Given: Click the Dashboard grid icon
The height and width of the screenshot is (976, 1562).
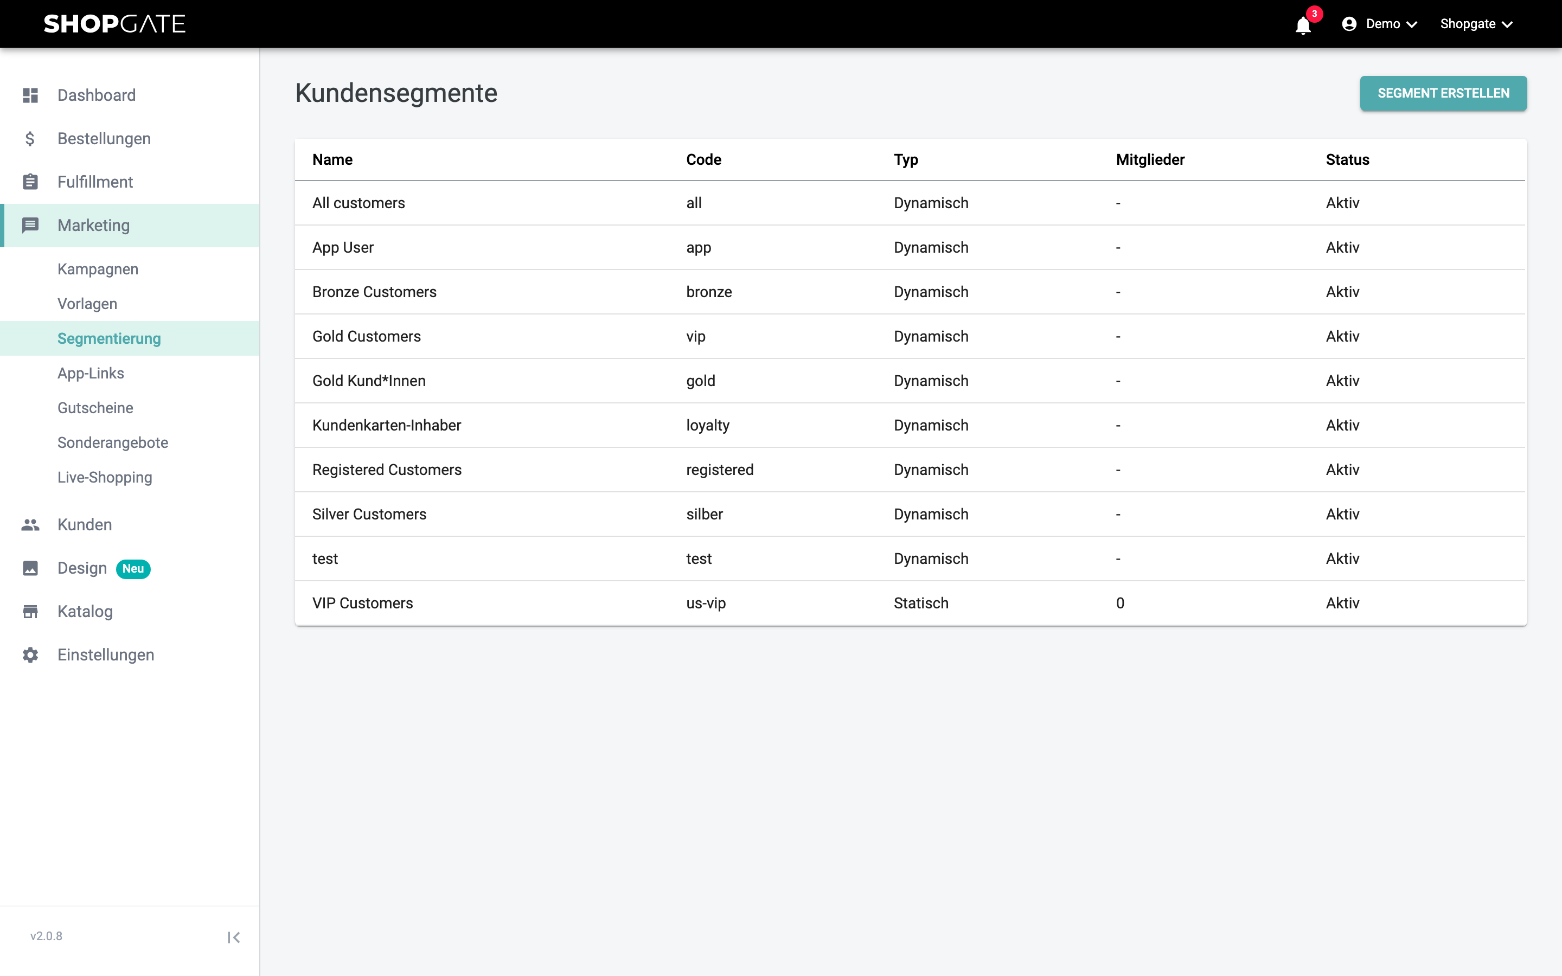Looking at the screenshot, I should tap(30, 95).
